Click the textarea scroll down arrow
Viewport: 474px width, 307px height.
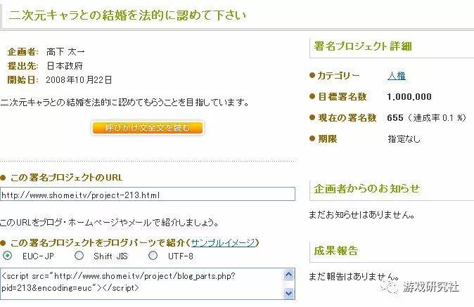[289, 293]
